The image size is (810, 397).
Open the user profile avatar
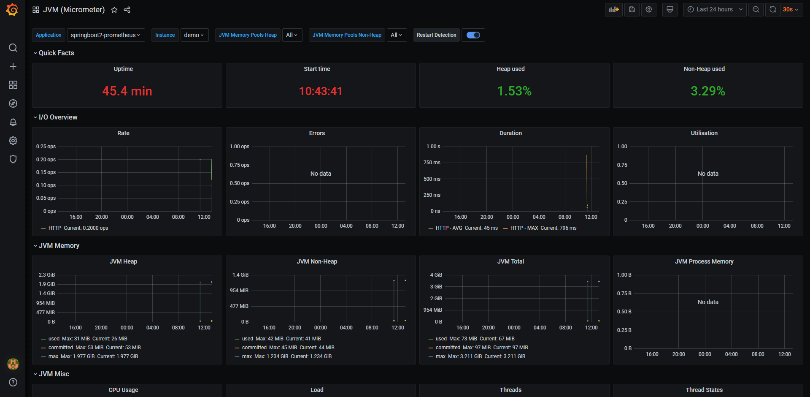pos(13,364)
